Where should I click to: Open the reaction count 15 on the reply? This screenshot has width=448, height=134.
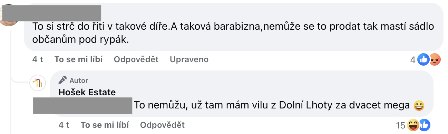pyautogui.click(x=401, y=125)
